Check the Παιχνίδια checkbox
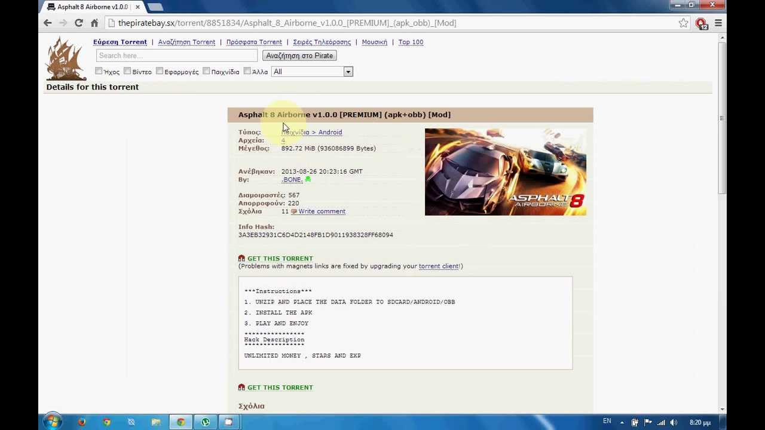 click(x=206, y=71)
